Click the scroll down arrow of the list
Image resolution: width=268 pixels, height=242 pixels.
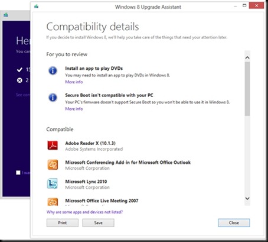(x=247, y=198)
